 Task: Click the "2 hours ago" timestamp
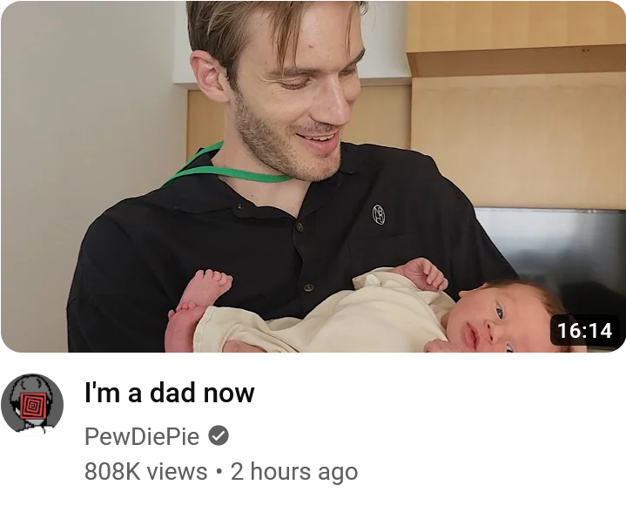(293, 471)
